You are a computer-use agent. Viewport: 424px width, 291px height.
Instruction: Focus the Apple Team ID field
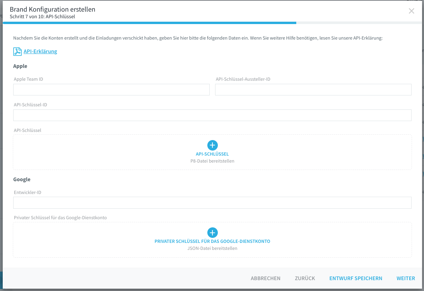click(111, 90)
